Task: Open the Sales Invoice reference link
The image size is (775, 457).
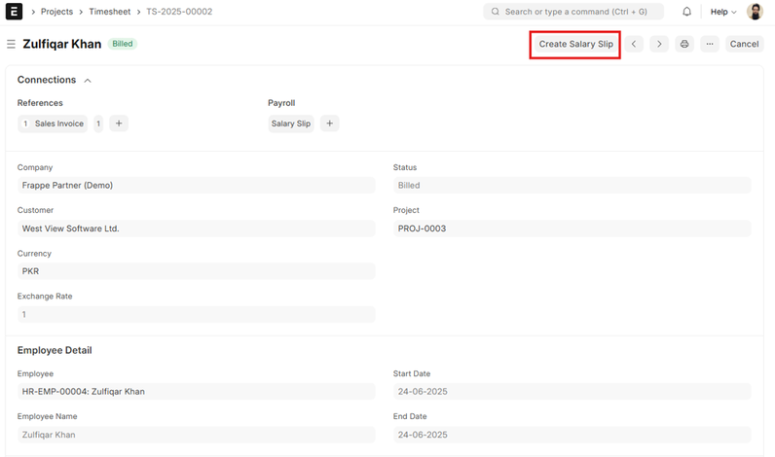Action: [58, 123]
